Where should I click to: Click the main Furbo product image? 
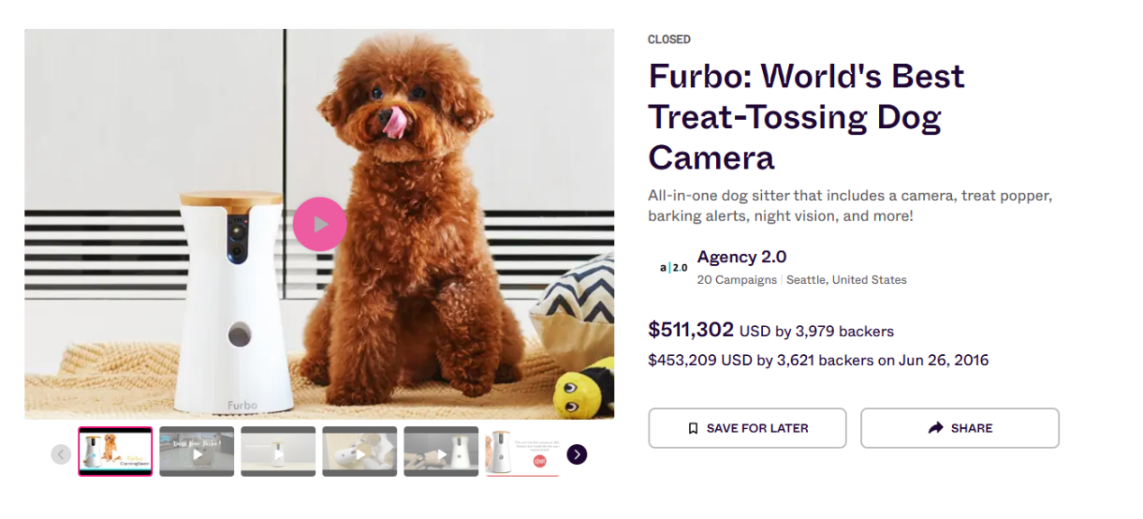[450, 297]
